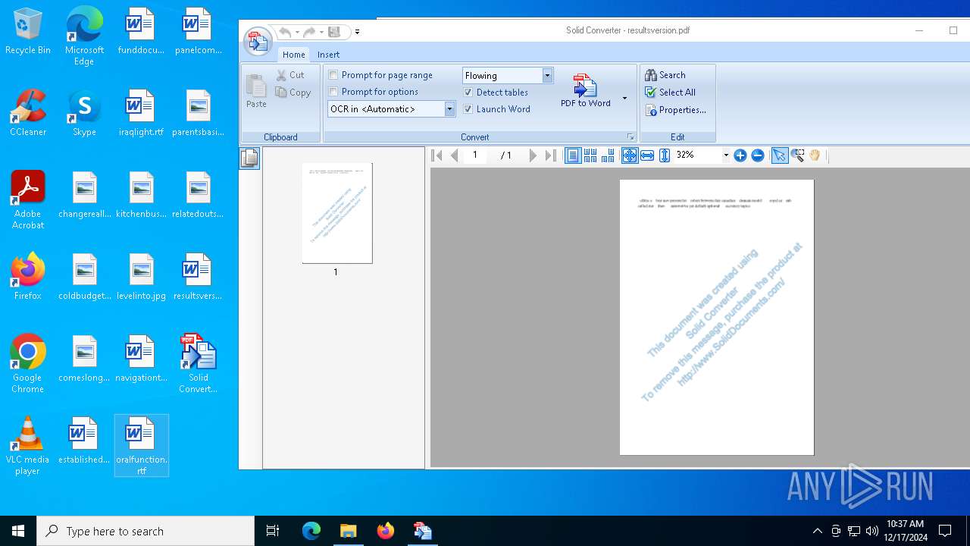The image size is (970, 546).
Task: Select page 1 thumbnail in side panel
Action: (336, 213)
